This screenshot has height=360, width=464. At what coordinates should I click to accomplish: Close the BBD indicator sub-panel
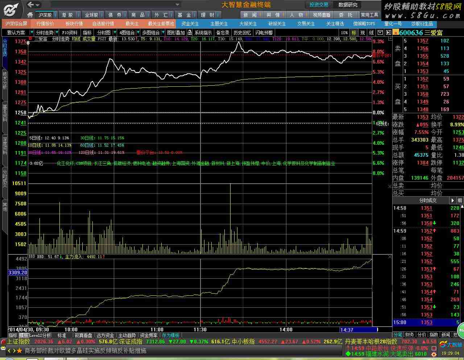coord(390,257)
